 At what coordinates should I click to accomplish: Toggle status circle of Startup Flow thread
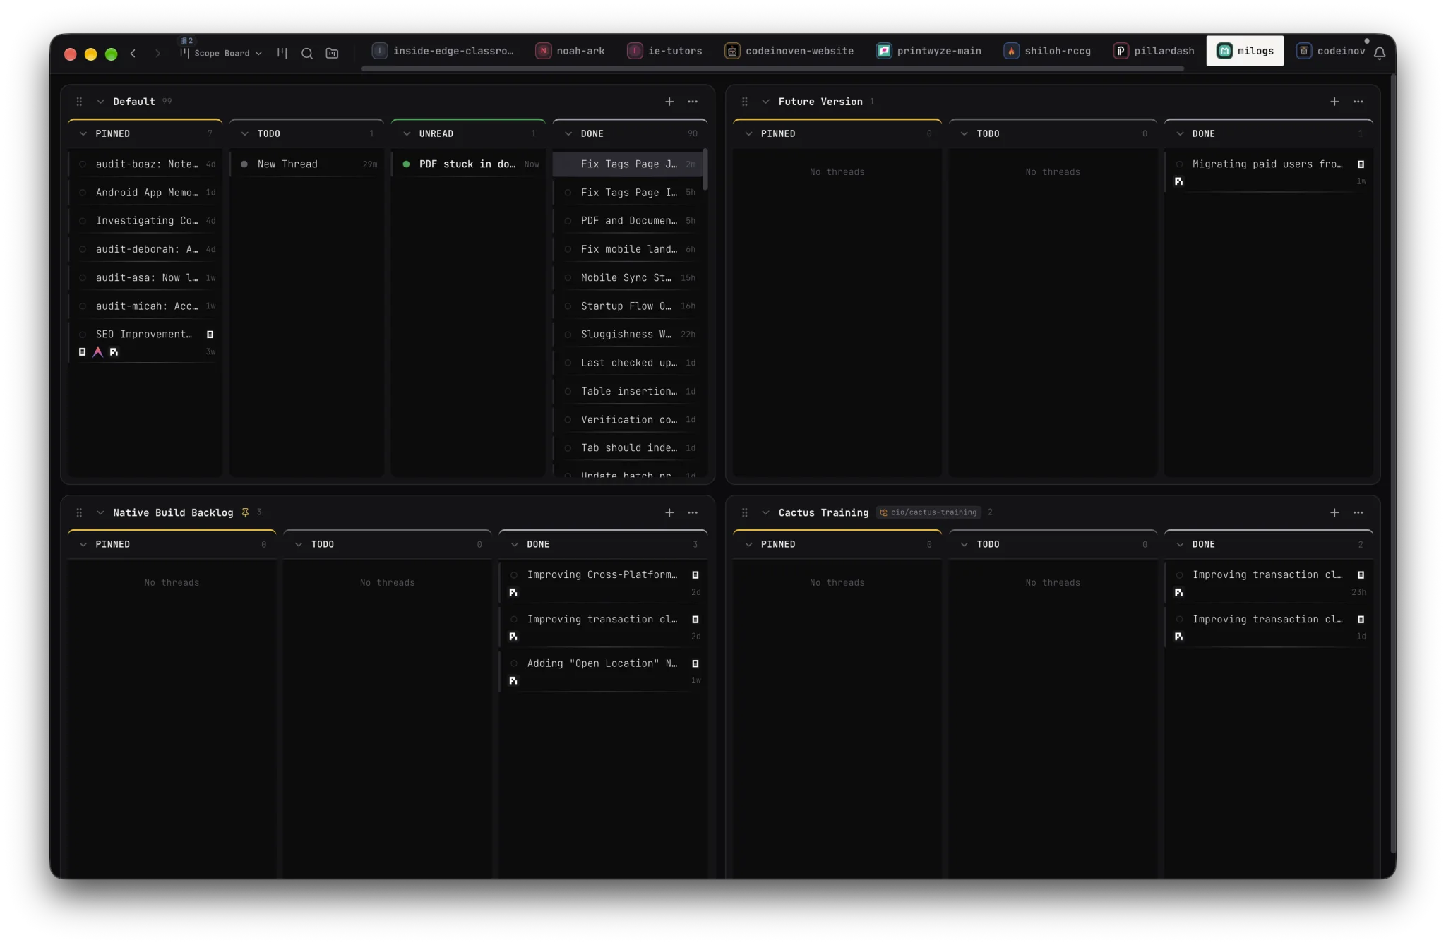point(568,306)
